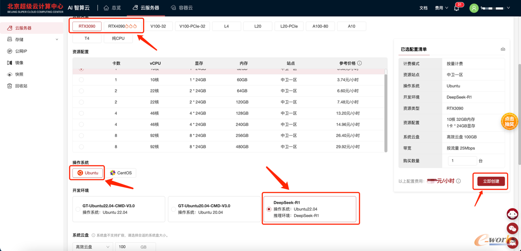
Task: Open the 总览 overview tab with home icon
Action: 112,8
